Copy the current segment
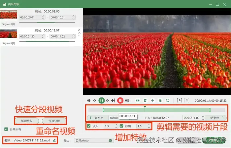The height and width of the screenshot is (148, 231). tap(160, 100)
